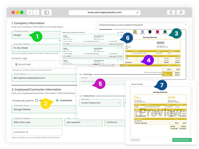Delete the third paystub card via trash icon
199x149 pixels.
(x=121, y=60)
